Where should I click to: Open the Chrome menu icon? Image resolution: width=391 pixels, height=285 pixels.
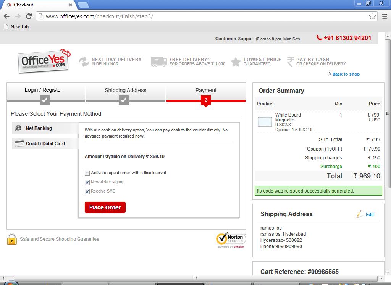[385, 16]
